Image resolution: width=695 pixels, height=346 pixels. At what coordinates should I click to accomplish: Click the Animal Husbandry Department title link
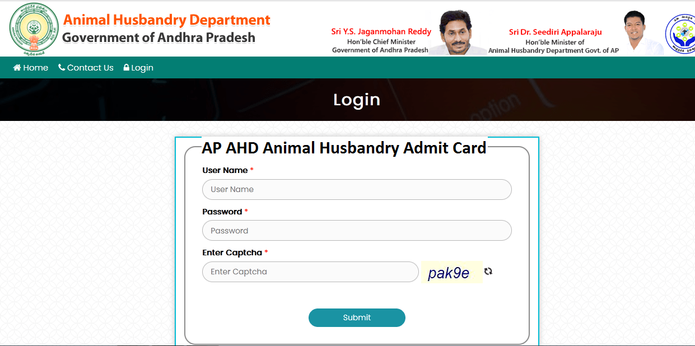click(166, 19)
